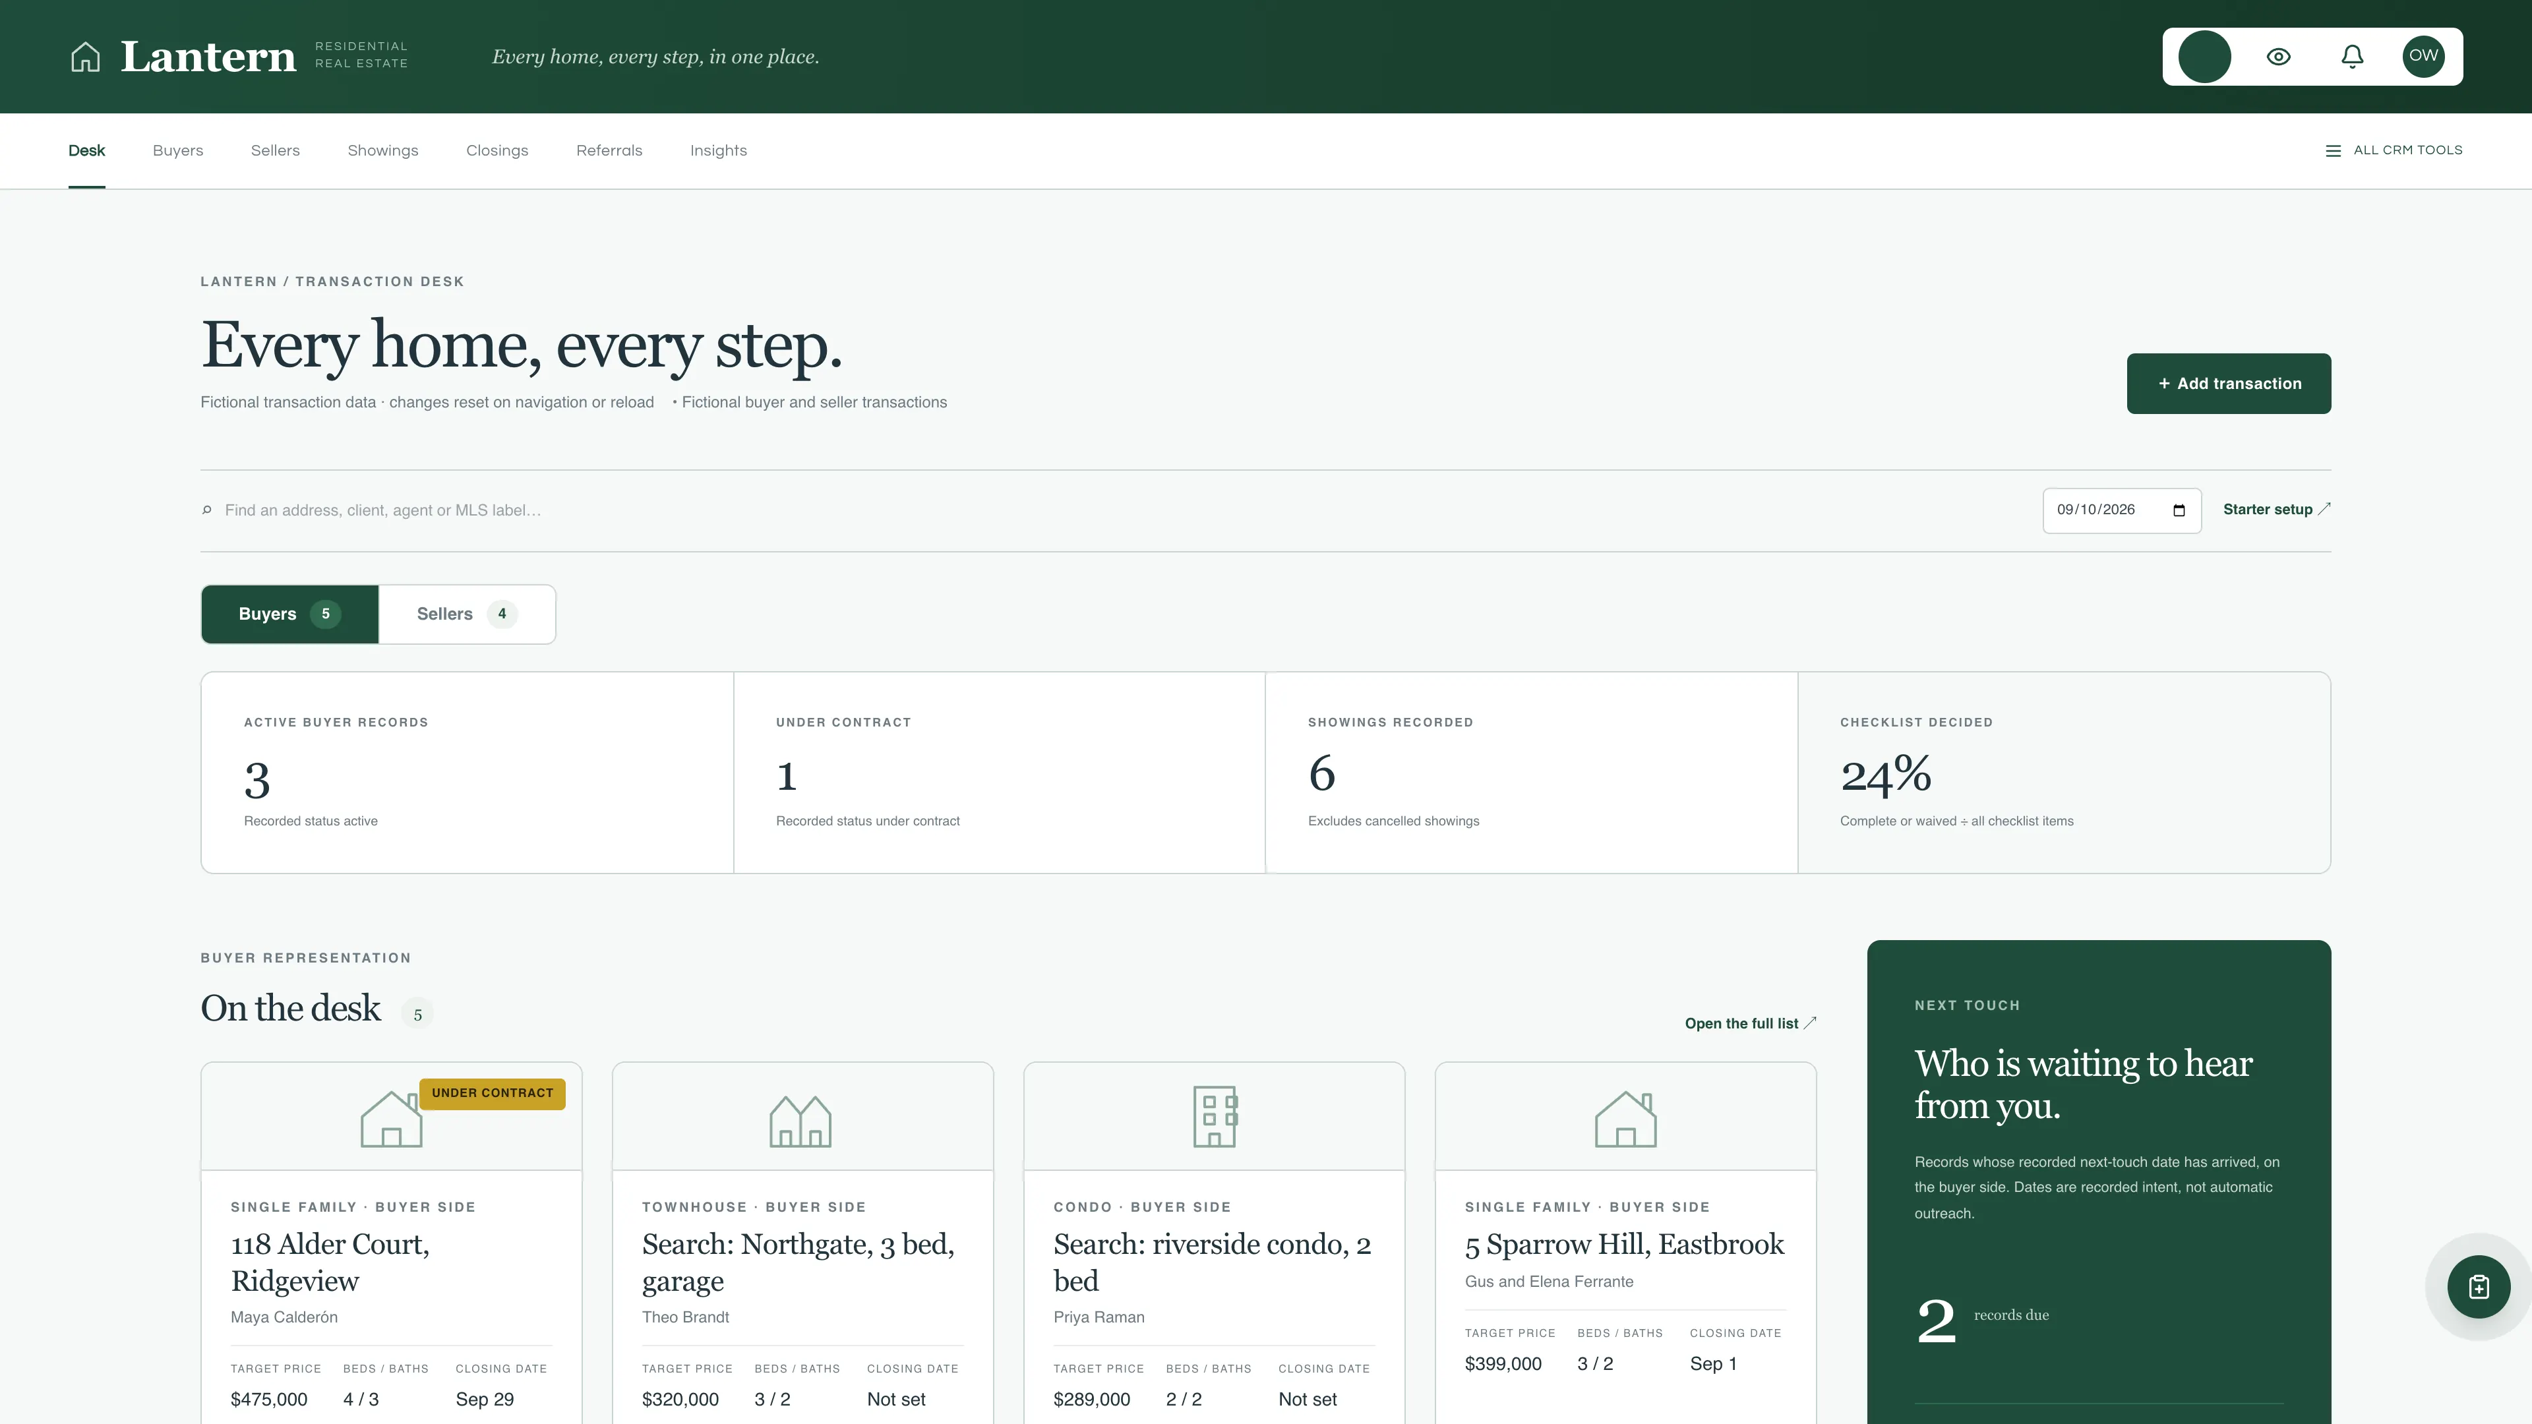This screenshot has height=1424, width=2532.
Task: Open the full list link
Action: point(1751,1023)
